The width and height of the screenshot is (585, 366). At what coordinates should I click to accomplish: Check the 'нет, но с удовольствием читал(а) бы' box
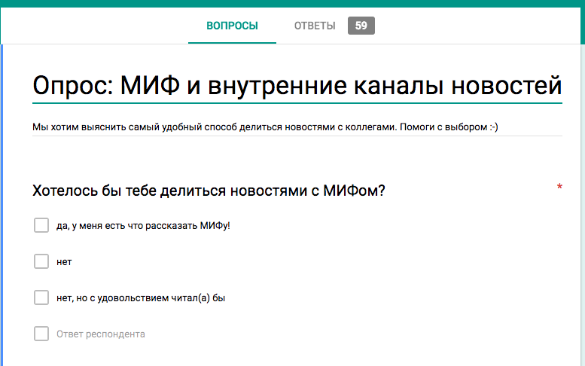41,297
